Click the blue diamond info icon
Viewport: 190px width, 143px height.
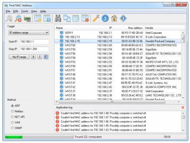click(123, 18)
